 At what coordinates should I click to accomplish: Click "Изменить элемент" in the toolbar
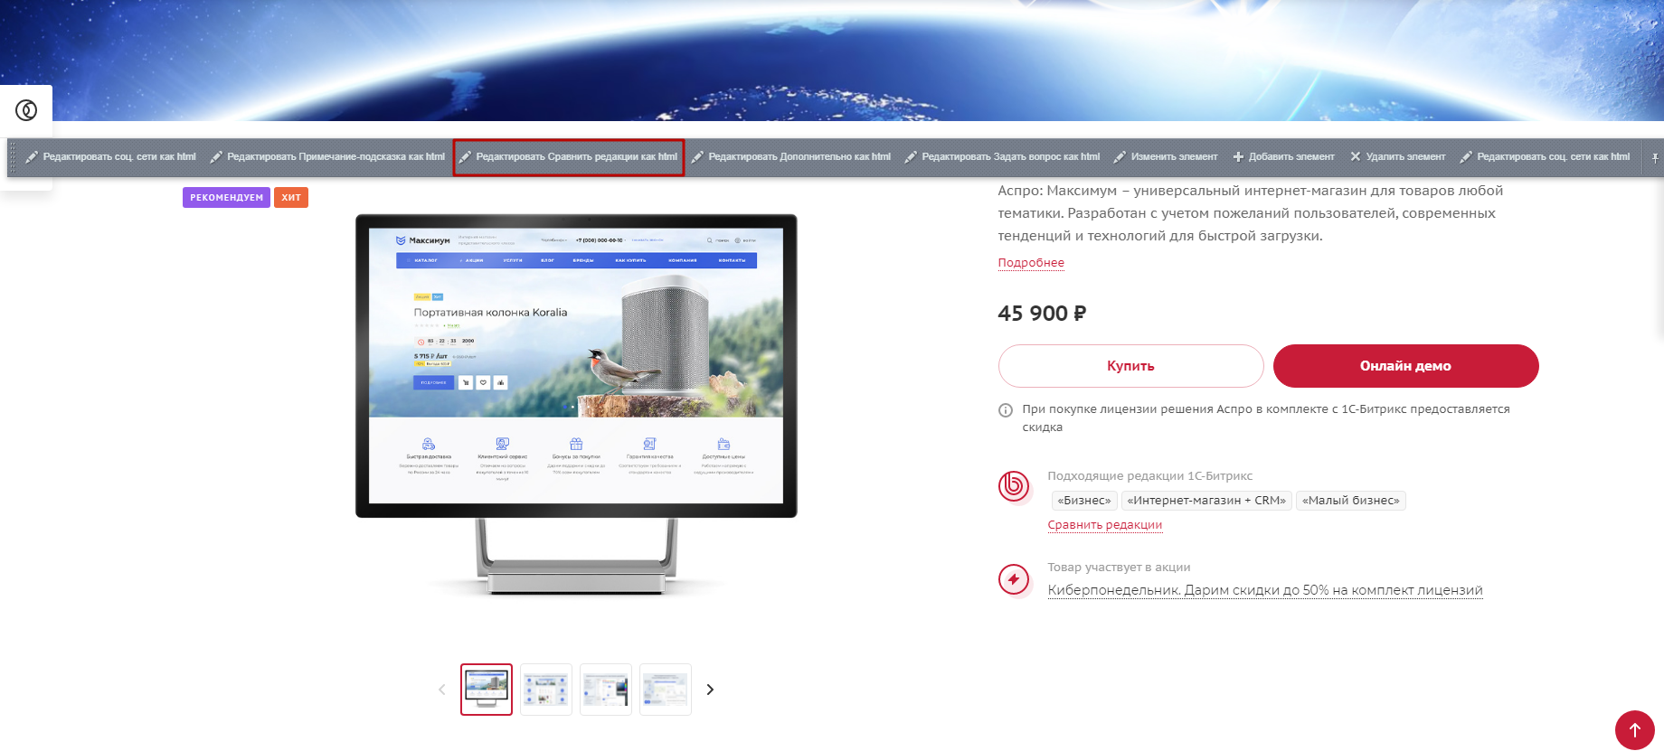(1166, 157)
